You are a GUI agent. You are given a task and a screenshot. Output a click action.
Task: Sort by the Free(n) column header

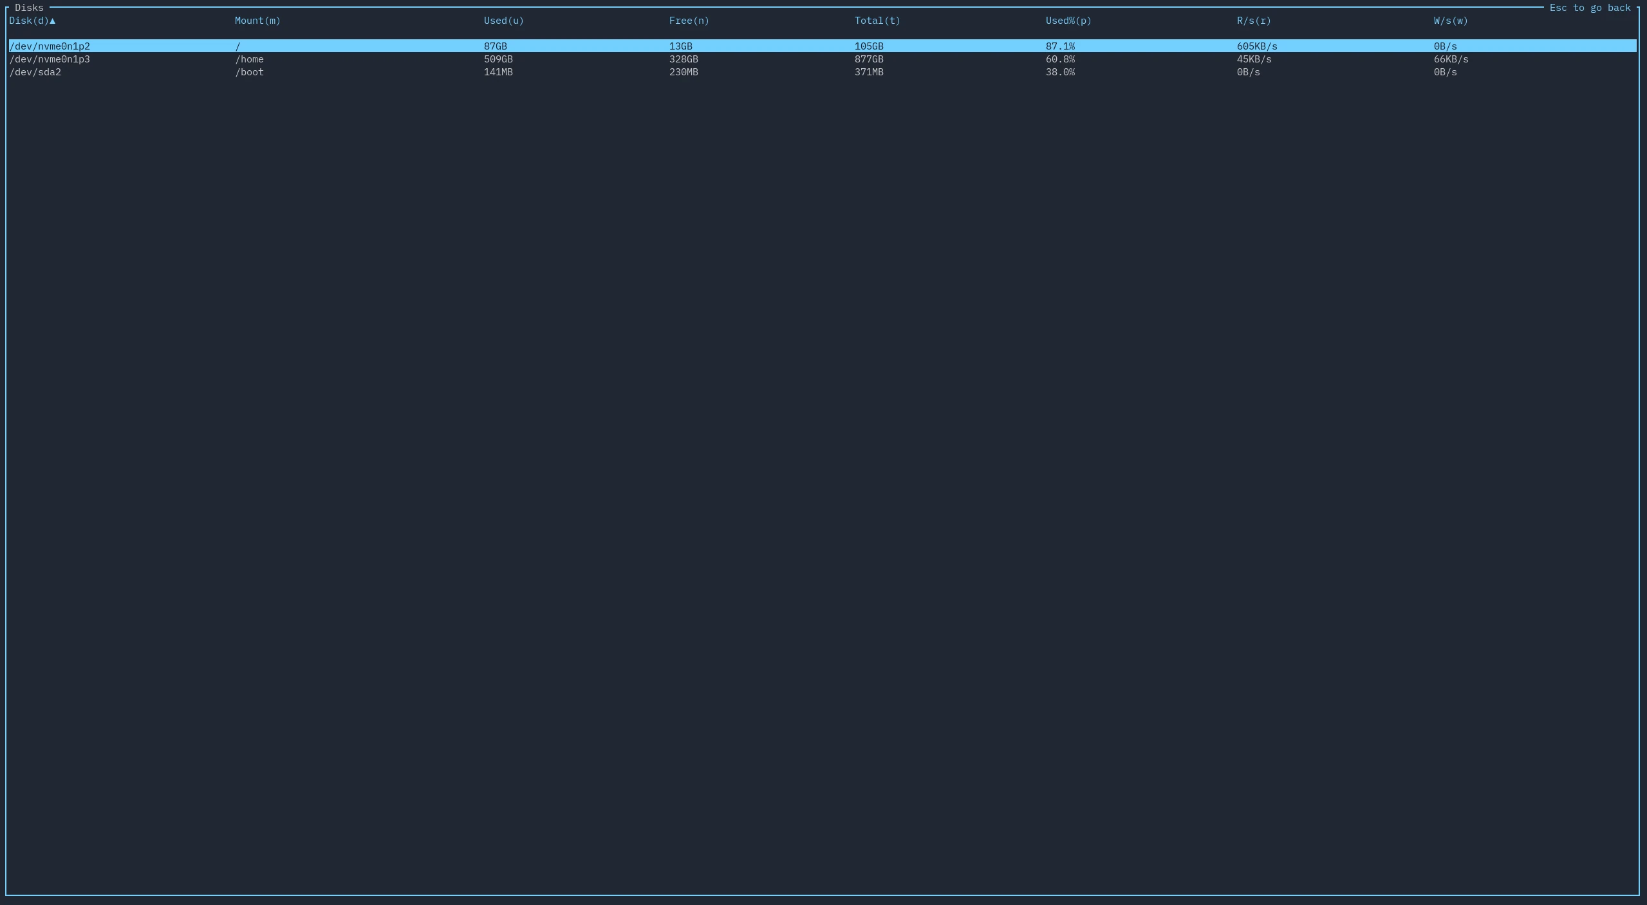[x=687, y=21]
